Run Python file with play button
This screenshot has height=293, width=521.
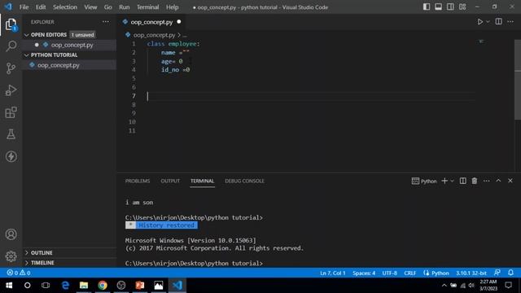pos(479,22)
